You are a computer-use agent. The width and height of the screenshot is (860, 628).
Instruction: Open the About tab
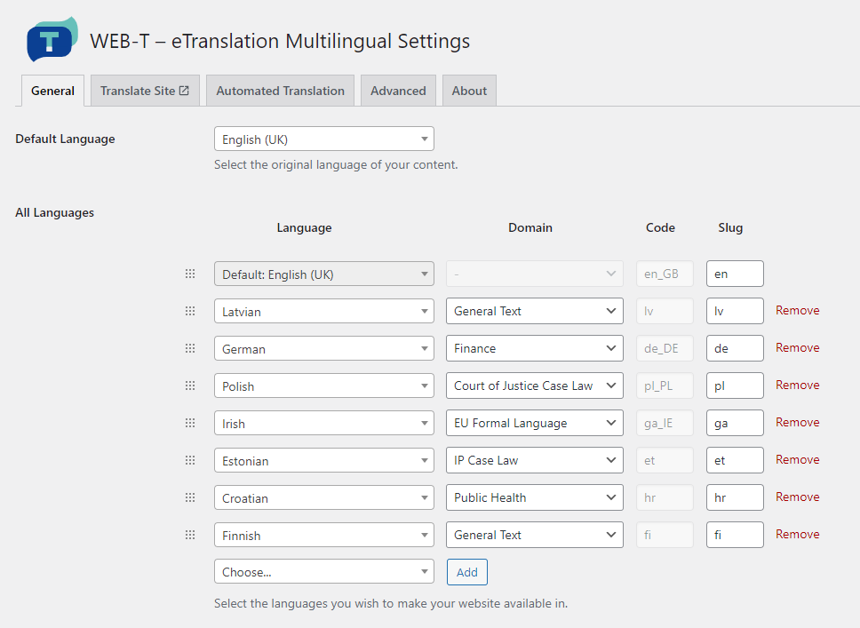click(469, 91)
